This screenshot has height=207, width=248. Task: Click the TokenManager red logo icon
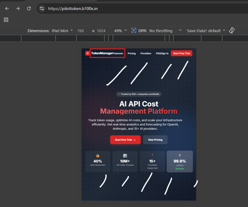click(87, 53)
